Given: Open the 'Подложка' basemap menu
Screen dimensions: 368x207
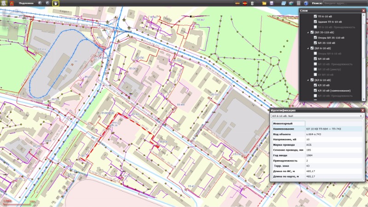Looking at the screenshot, I should click(25, 3).
